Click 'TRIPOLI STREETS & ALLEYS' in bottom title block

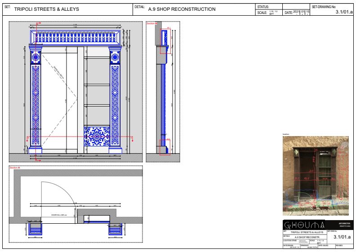click(307, 232)
